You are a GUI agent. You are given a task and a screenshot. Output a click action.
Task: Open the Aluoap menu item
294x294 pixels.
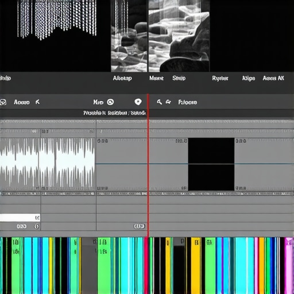(x=122, y=78)
